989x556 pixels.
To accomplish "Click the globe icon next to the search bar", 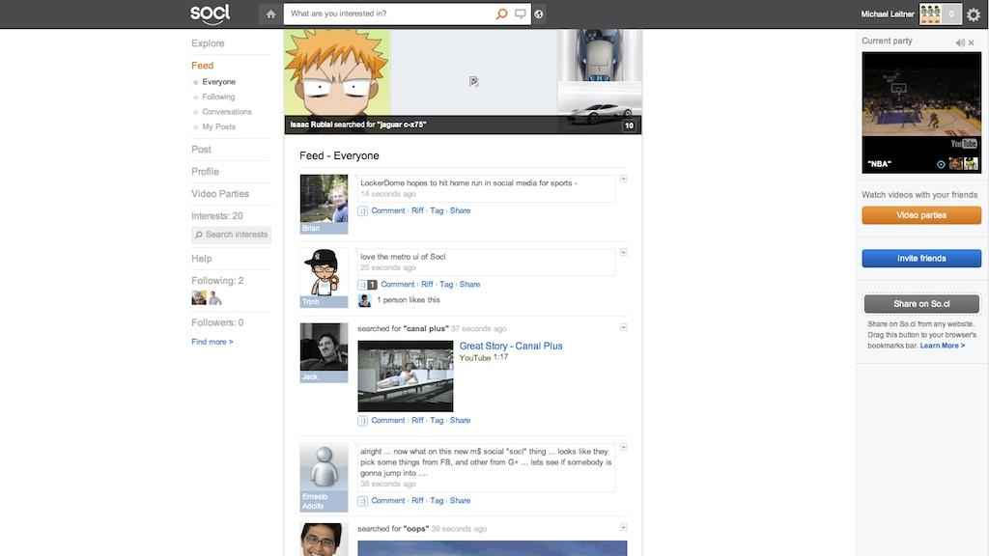I will point(539,14).
